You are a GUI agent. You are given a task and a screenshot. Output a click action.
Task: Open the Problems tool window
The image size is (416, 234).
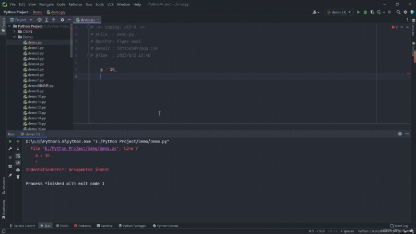[83, 226]
